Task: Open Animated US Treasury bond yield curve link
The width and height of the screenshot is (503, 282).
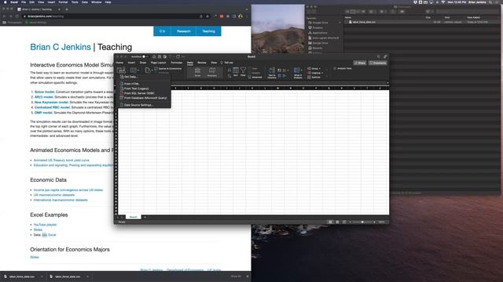Action: point(61,160)
